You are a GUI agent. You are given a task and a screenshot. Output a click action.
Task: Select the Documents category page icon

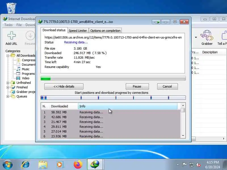click(18, 65)
